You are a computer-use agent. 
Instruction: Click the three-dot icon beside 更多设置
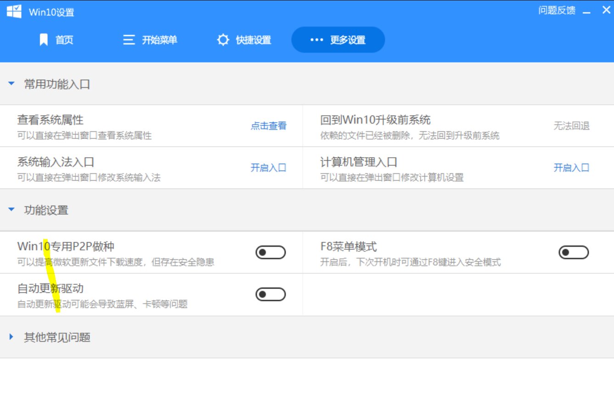tap(317, 40)
